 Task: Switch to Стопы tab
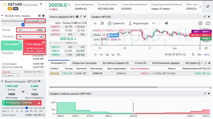click(x=140, y=63)
